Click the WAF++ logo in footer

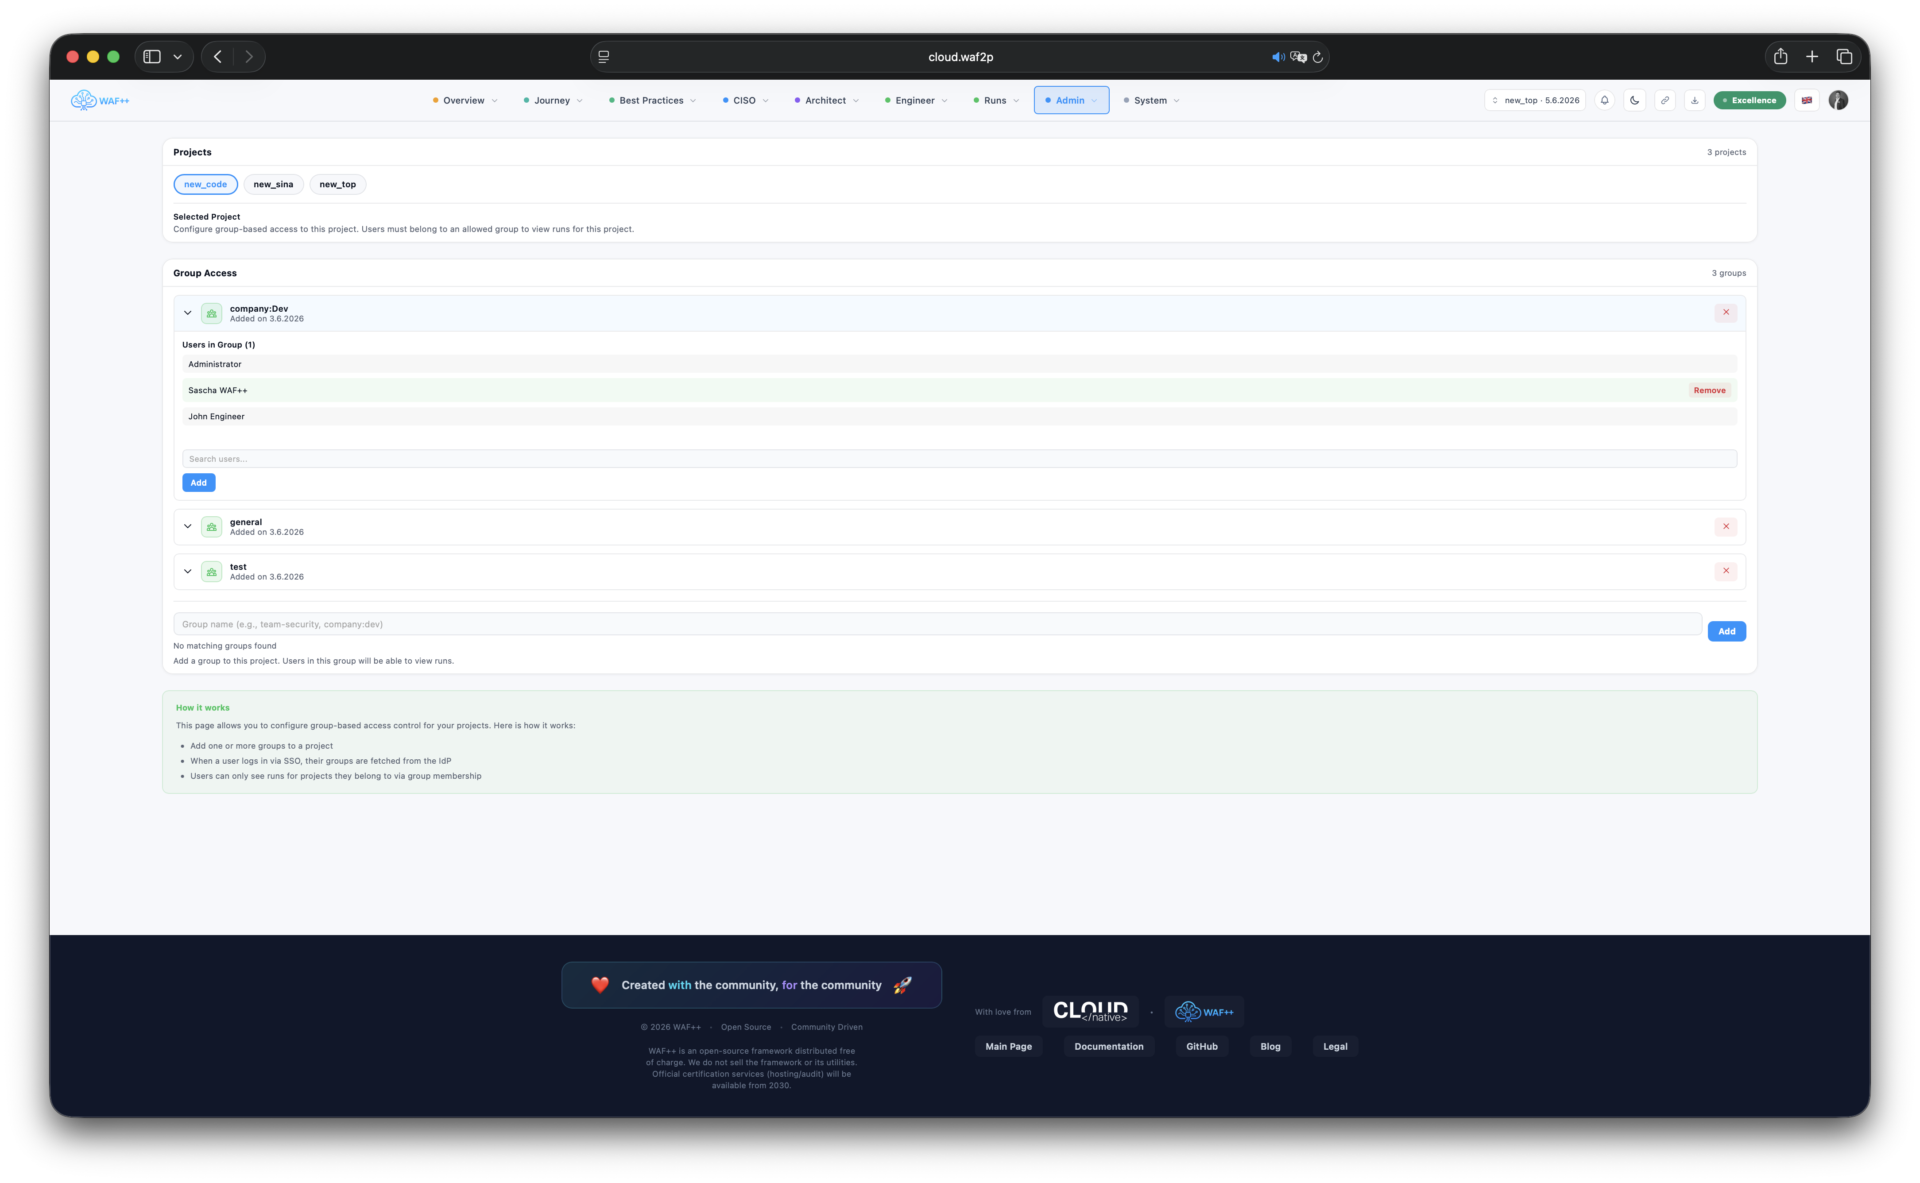1204,1012
